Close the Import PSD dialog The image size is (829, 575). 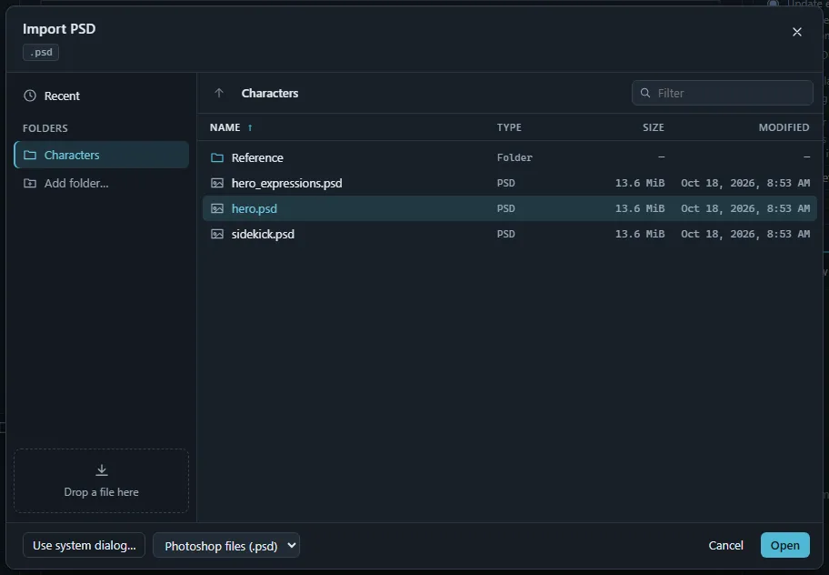797,32
